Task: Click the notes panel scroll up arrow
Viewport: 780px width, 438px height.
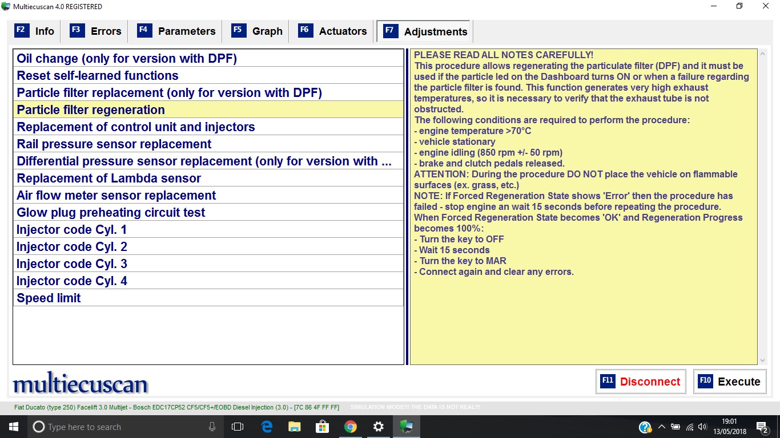Action: click(763, 53)
